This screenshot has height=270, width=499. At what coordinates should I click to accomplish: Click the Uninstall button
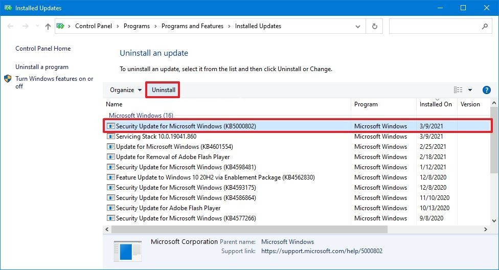(163, 90)
